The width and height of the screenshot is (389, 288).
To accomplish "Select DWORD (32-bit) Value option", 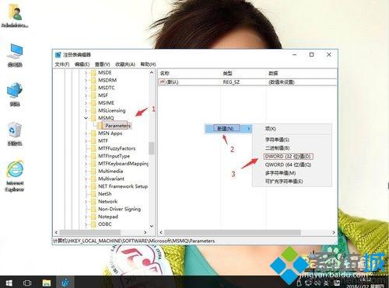I will pyautogui.click(x=288, y=156).
